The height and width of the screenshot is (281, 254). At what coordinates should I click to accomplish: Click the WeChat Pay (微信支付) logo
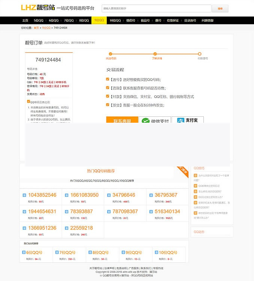click(x=155, y=121)
